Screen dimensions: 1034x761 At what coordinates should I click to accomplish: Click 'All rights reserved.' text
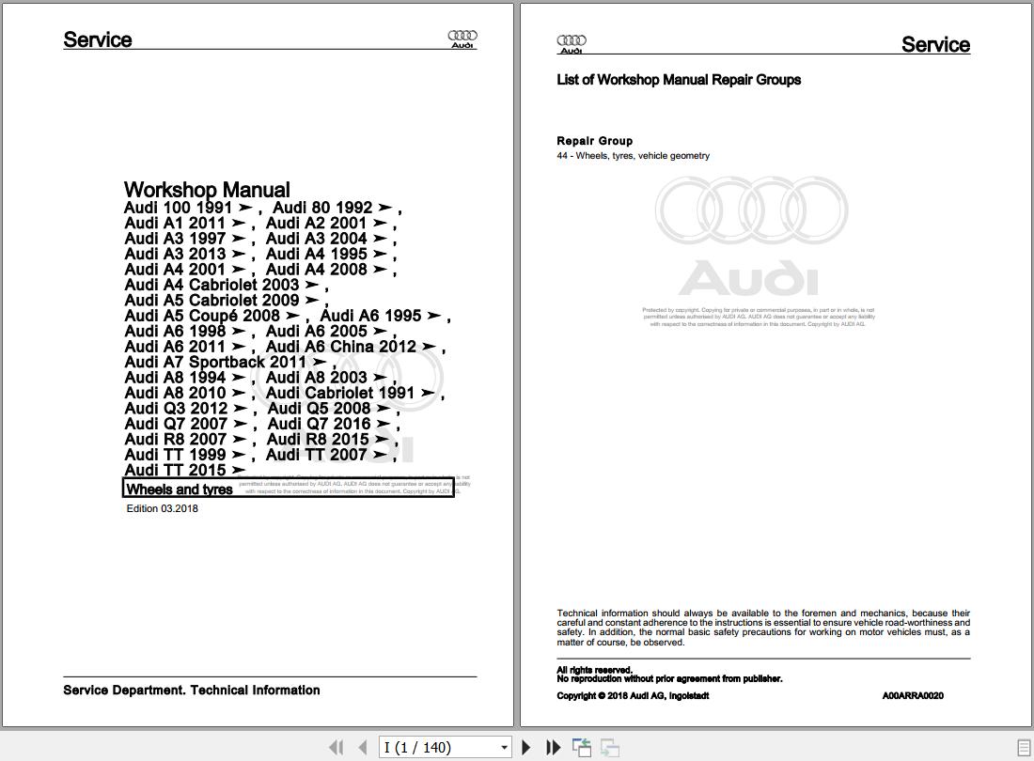(x=594, y=670)
